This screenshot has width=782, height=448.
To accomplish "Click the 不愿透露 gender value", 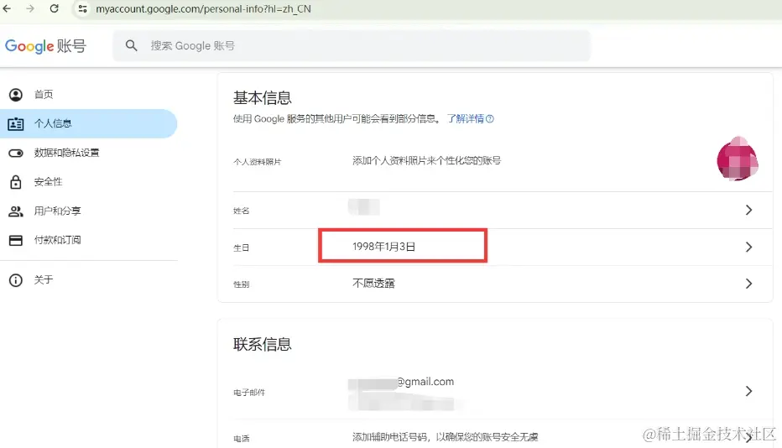I will point(373,284).
